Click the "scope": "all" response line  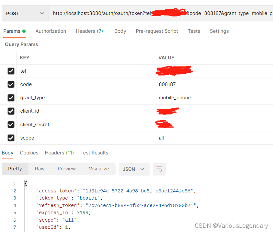57,220
